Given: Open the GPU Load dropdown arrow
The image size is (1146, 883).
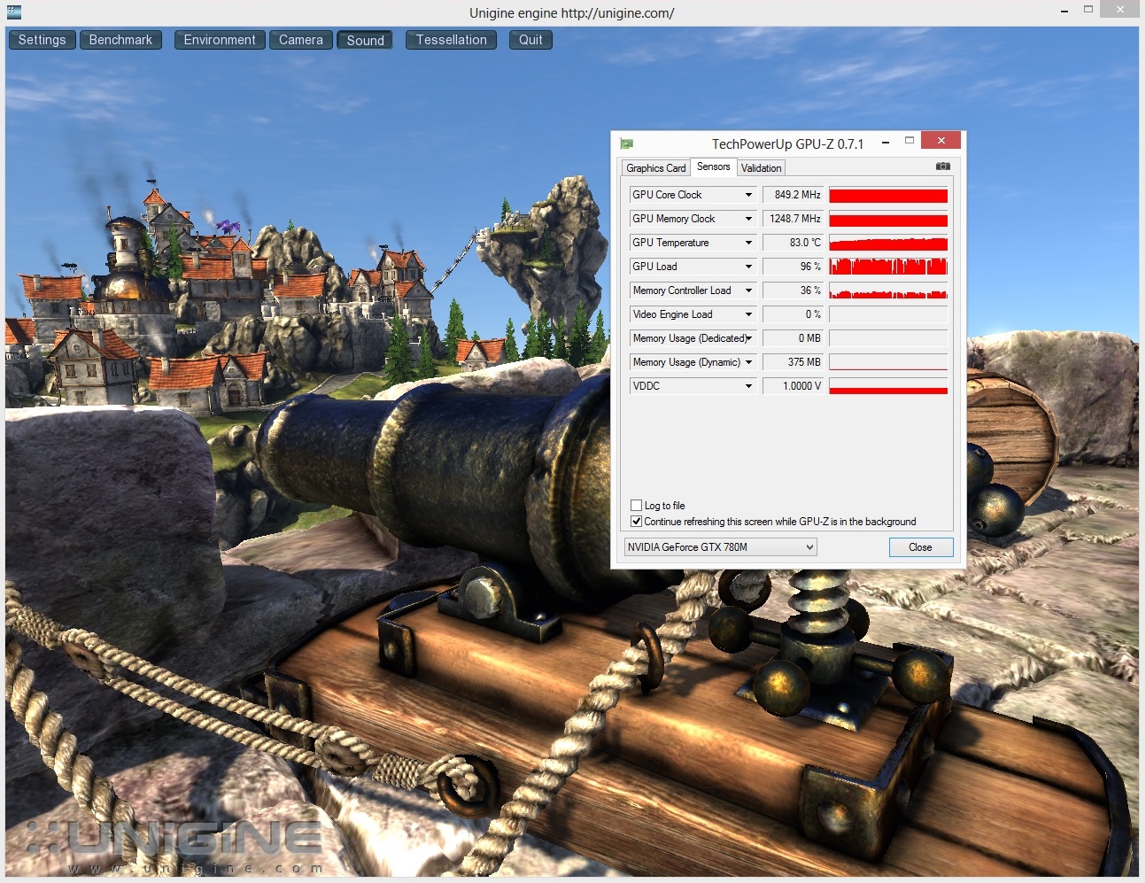Looking at the screenshot, I should 748,267.
